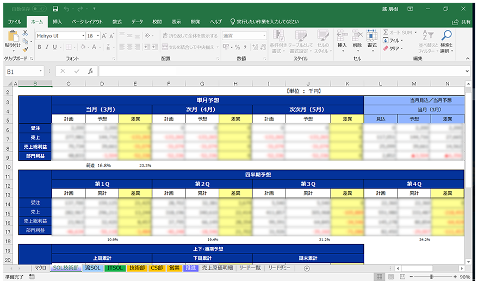Click the Cut scissors icon
This screenshot has height=285, width=478.
pos(25,33)
